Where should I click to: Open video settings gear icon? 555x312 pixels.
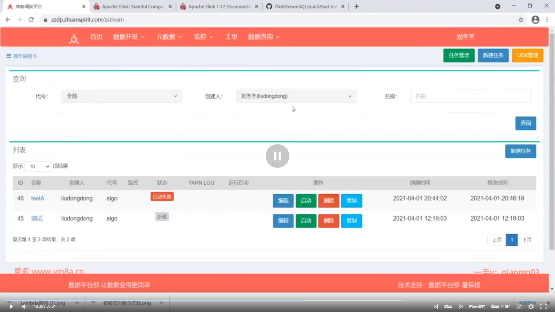[x=531, y=307]
